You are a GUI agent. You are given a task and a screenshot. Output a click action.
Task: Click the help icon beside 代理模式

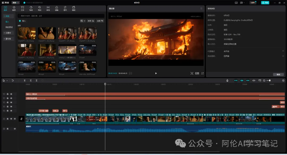[x=283, y=51]
